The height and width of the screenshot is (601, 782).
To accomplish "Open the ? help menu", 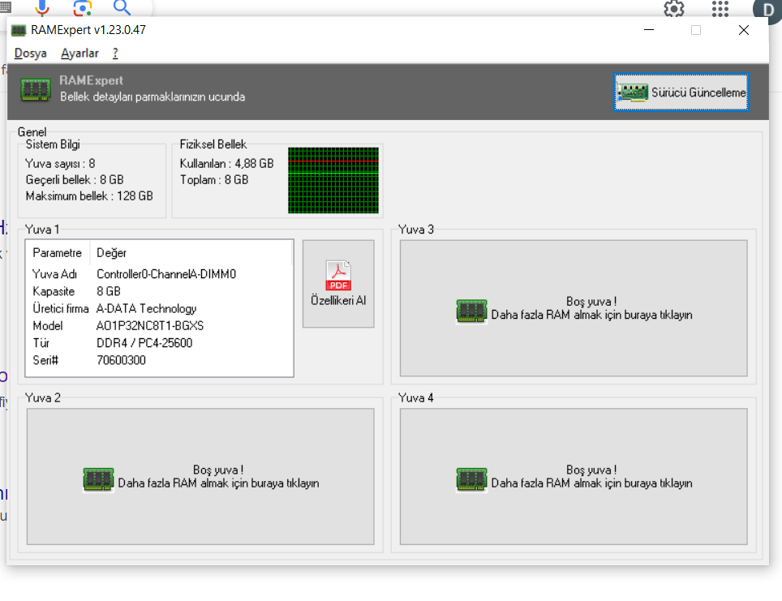I will 115,53.
